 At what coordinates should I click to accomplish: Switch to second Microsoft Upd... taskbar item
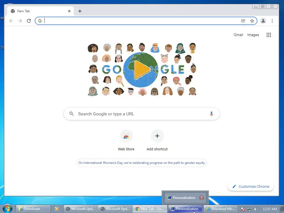115,209
